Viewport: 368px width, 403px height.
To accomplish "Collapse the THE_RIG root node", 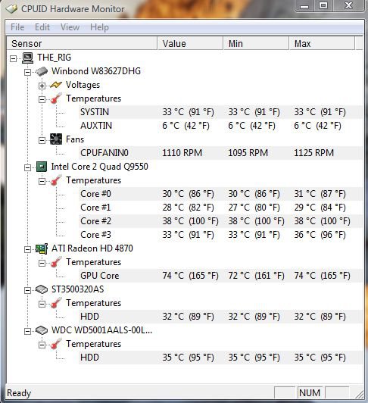I will coord(13,59).
